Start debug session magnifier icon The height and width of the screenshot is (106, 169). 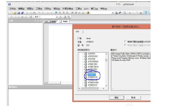[x=125, y=13]
